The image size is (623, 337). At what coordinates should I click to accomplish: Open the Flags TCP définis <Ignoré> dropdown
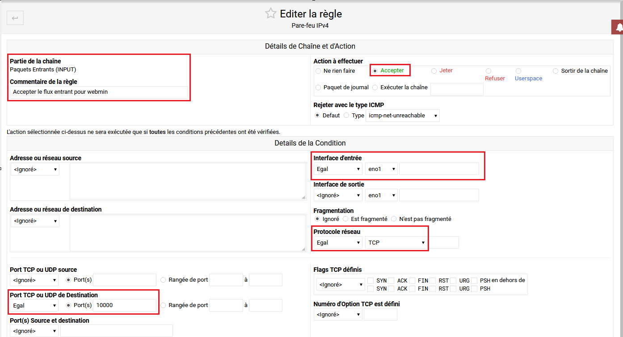pyautogui.click(x=340, y=284)
